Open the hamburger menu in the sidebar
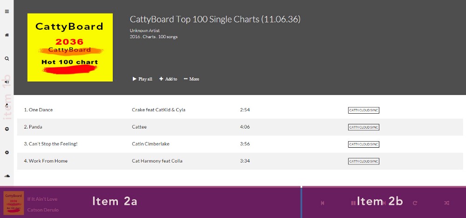 [x=7, y=12]
